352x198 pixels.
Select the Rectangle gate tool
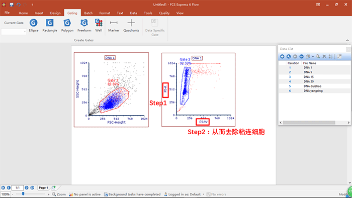50,26
